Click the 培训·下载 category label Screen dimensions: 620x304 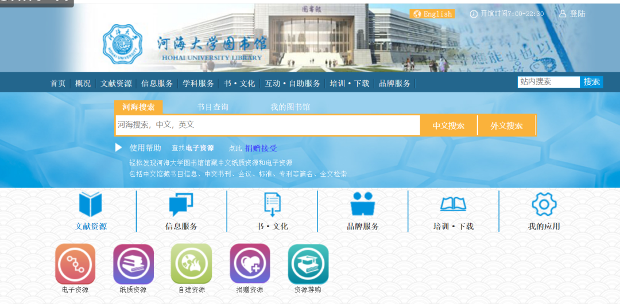(453, 227)
